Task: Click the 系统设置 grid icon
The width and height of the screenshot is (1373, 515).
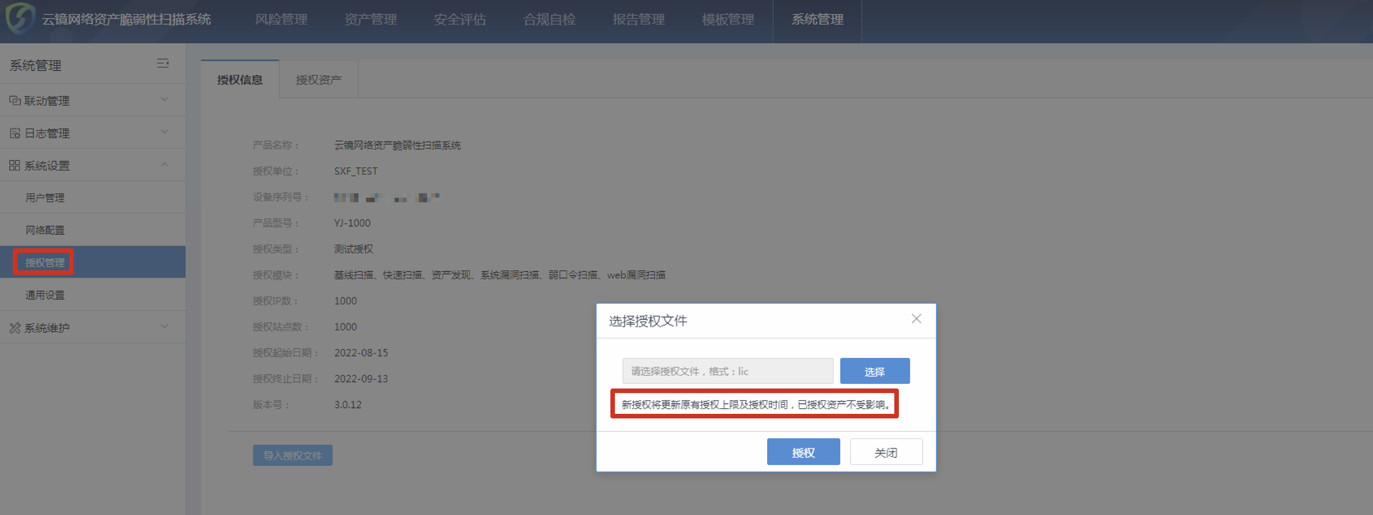Action: [15, 166]
